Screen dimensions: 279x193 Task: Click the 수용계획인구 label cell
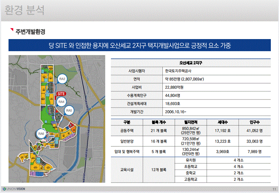coord(136,96)
